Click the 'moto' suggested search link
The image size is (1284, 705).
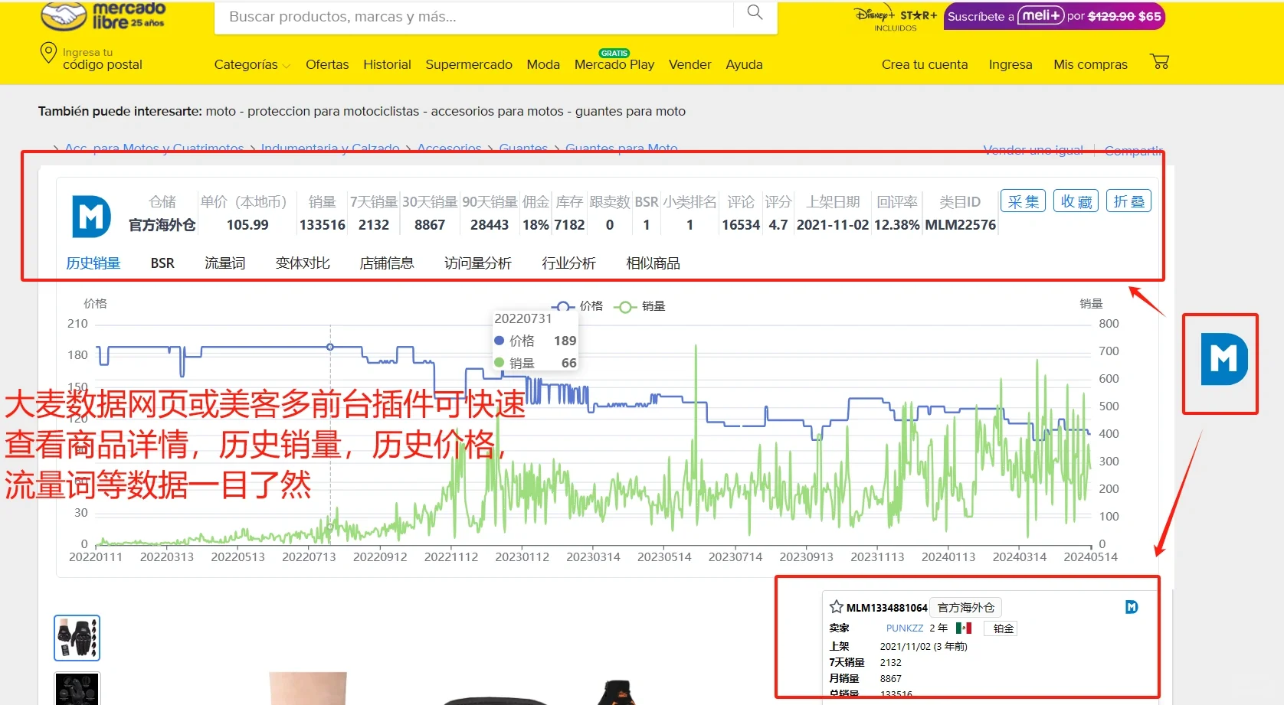(x=221, y=112)
